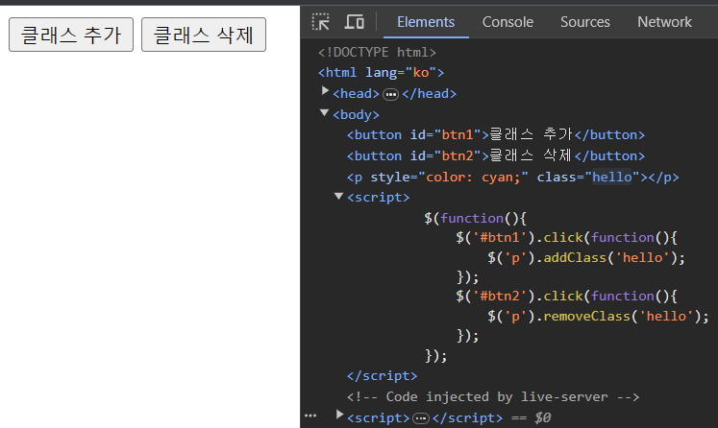The image size is (718, 428).
Task: Click the class value "hello" on p tag
Action: point(612,177)
